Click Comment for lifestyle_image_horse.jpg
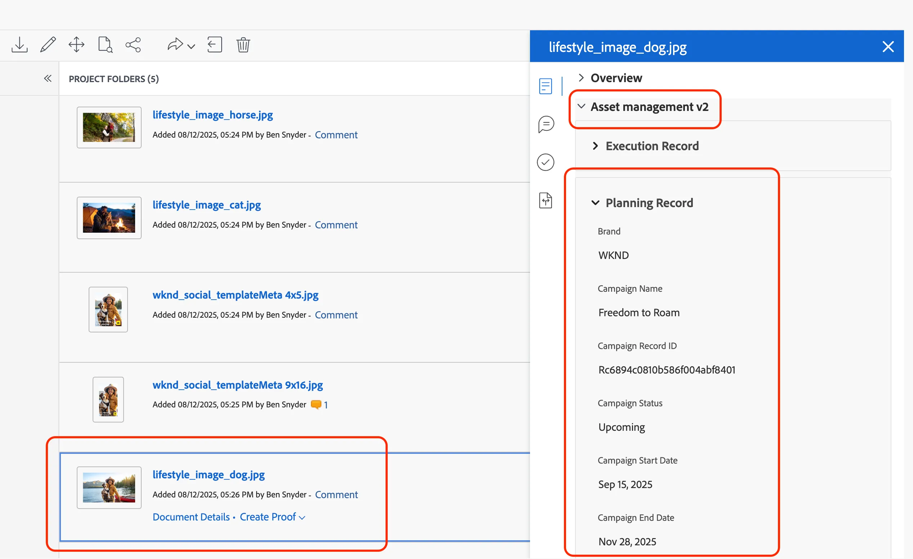 click(336, 135)
